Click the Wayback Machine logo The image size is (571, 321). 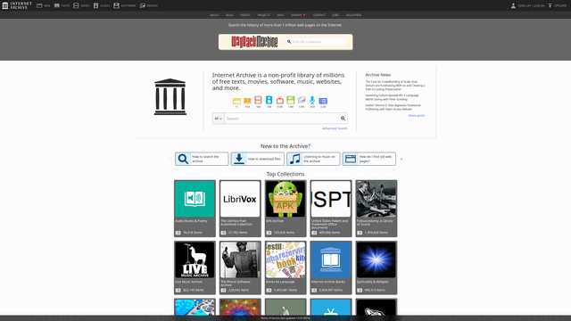[x=254, y=42]
